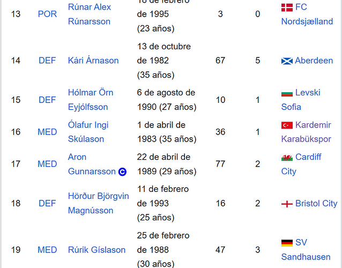Click the DEF position link for Kári Árnason

[x=47, y=61]
